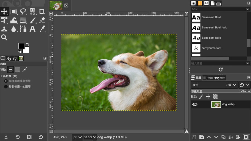The height and width of the screenshot is (141, 251).
Task: Select the Crop tool in toolbox
Action: [42, 11]
